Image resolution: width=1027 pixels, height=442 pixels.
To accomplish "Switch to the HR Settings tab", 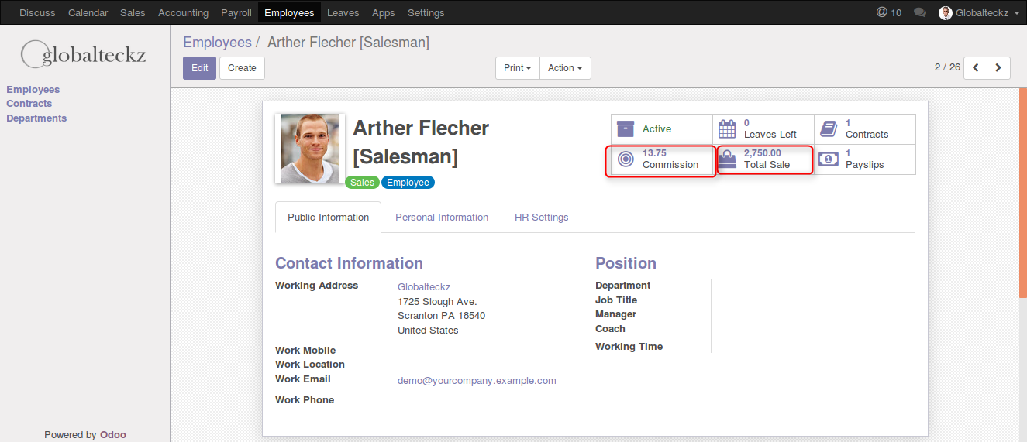I will click(x=541, y=218).
